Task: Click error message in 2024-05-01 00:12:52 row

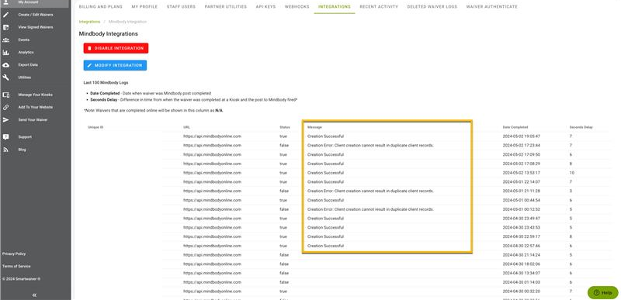Action: click(370, 209)
